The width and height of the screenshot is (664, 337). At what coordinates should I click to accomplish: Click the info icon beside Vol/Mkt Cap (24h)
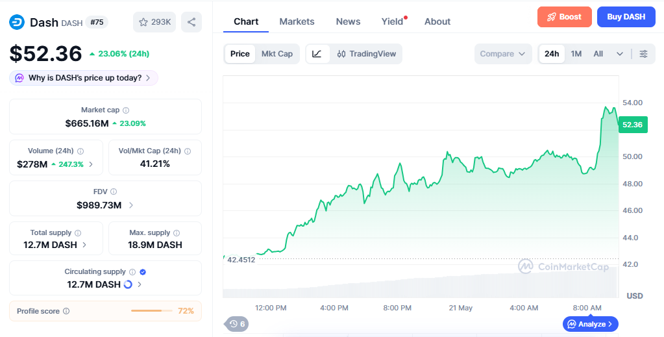[x=188, y=151]
